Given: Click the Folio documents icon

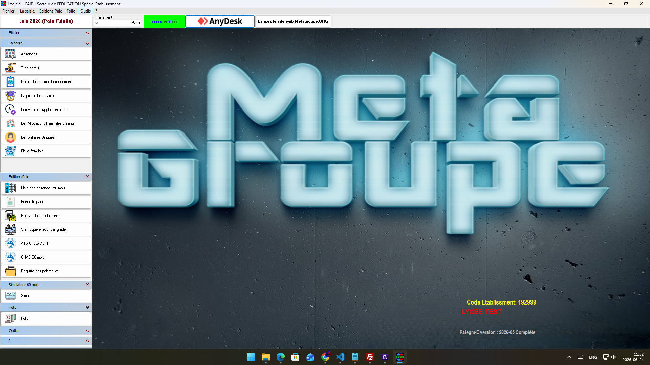Looking at the screenshot, I should click(10, 318).
